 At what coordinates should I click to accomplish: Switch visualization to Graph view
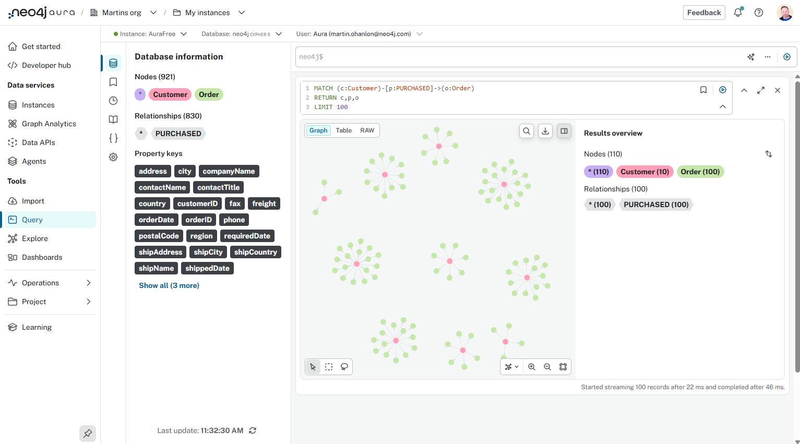pyautogui.click(x=318, y=130)
